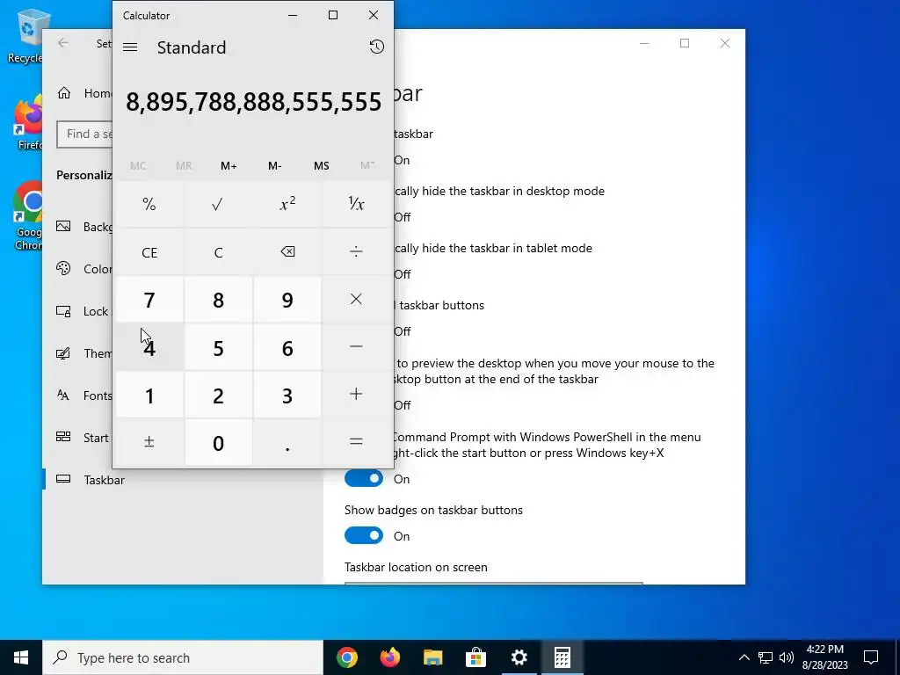The width and height of the screenshot is (900, 675).
Task: Click the multiply operator key
Action: [356, 300]
